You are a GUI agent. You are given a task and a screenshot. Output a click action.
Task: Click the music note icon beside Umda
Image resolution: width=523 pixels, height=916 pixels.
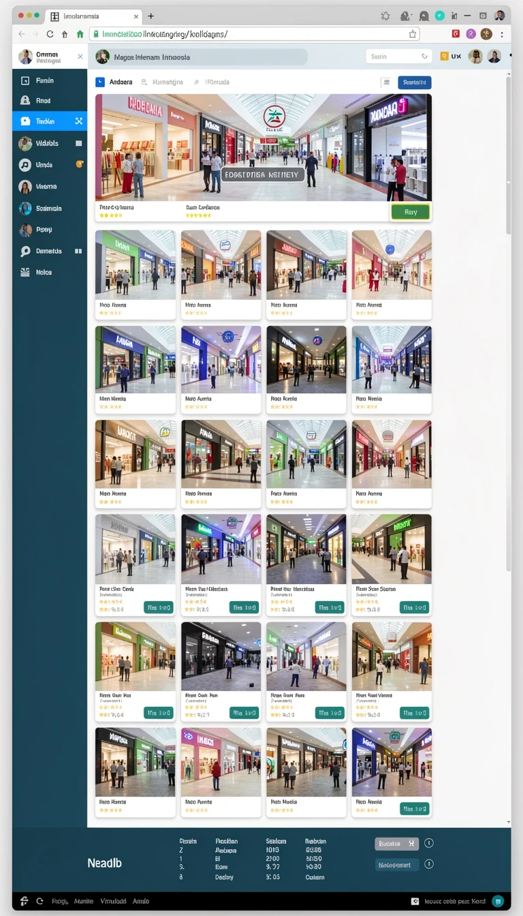[x=25, y=165]
